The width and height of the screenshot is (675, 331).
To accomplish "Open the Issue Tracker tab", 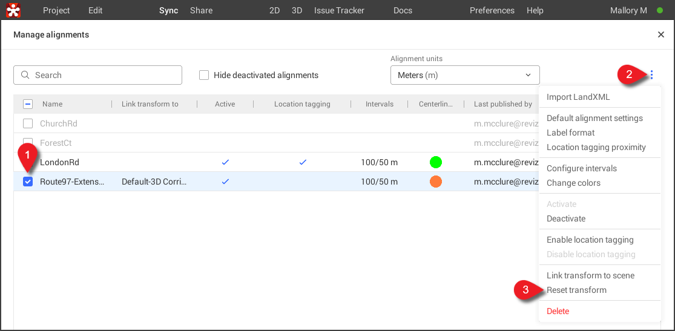I will coord(339,10).
